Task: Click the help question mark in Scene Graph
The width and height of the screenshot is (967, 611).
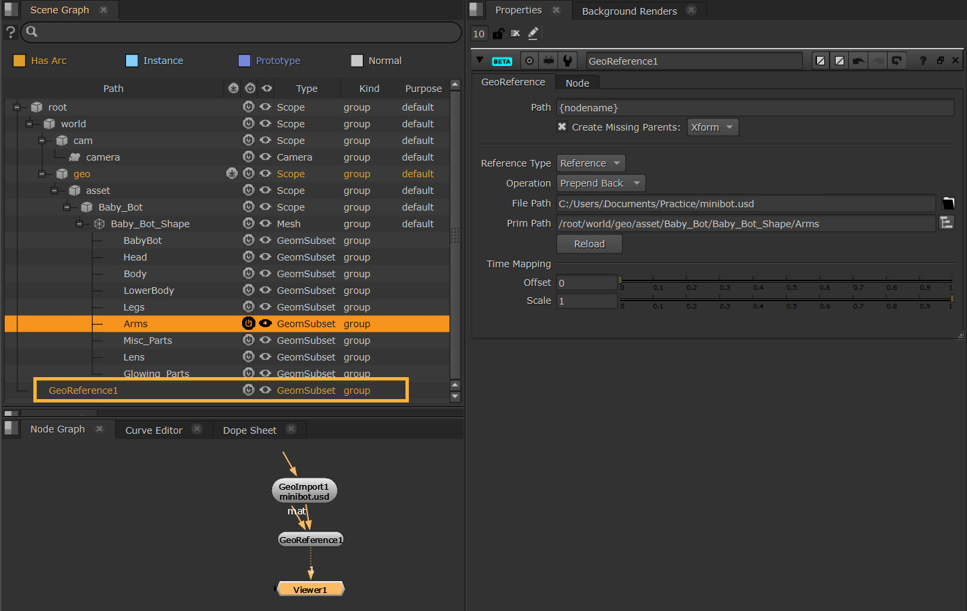Action: click(x=11, y=32)
